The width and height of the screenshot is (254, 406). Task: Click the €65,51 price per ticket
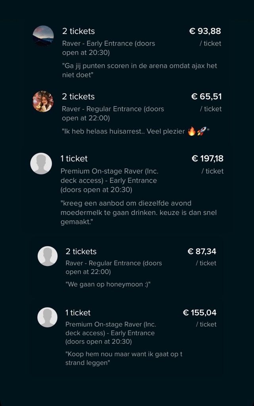206,97
